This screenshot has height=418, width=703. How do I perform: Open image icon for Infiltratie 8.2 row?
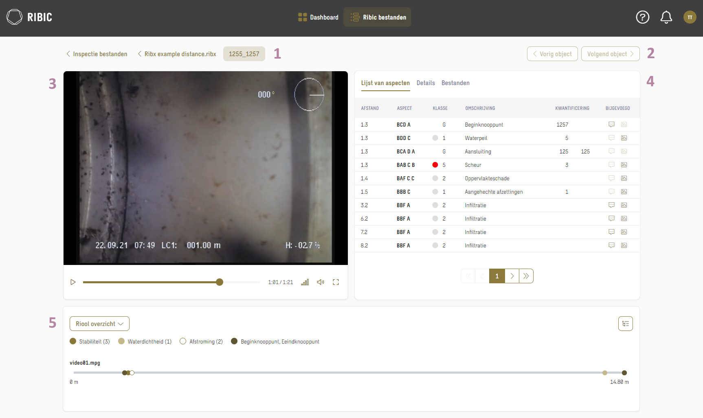pos(624,245)
